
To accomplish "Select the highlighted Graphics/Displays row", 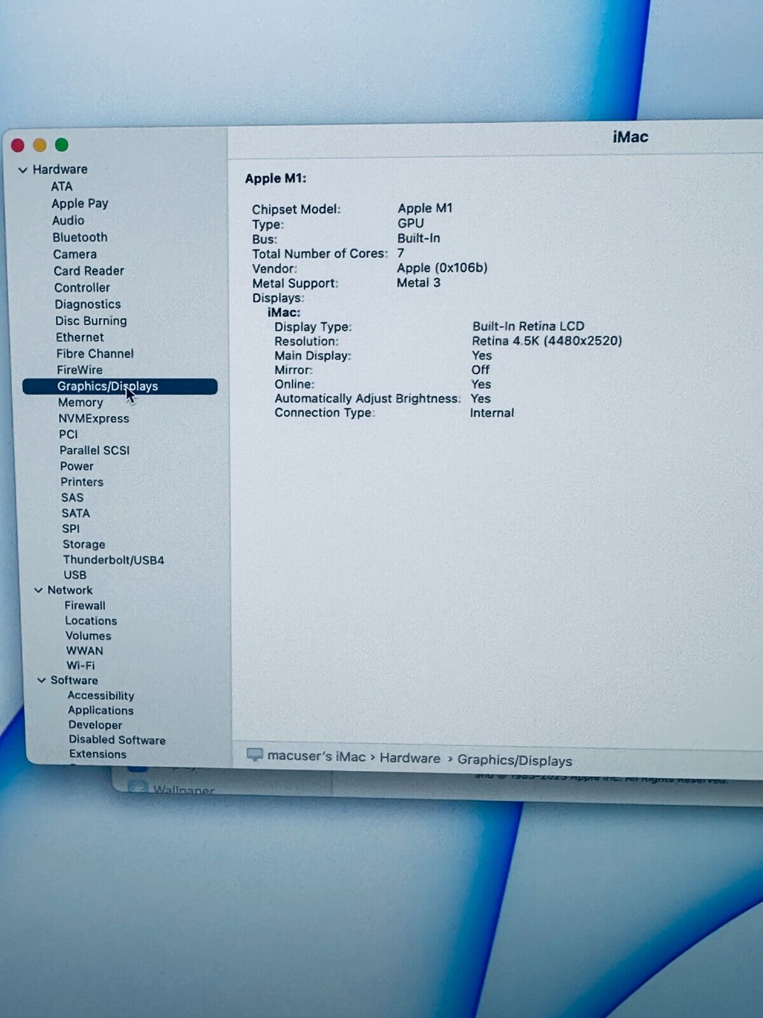I will pos(120,386).
